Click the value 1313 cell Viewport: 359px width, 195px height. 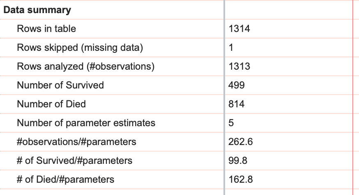pos(239,66)
